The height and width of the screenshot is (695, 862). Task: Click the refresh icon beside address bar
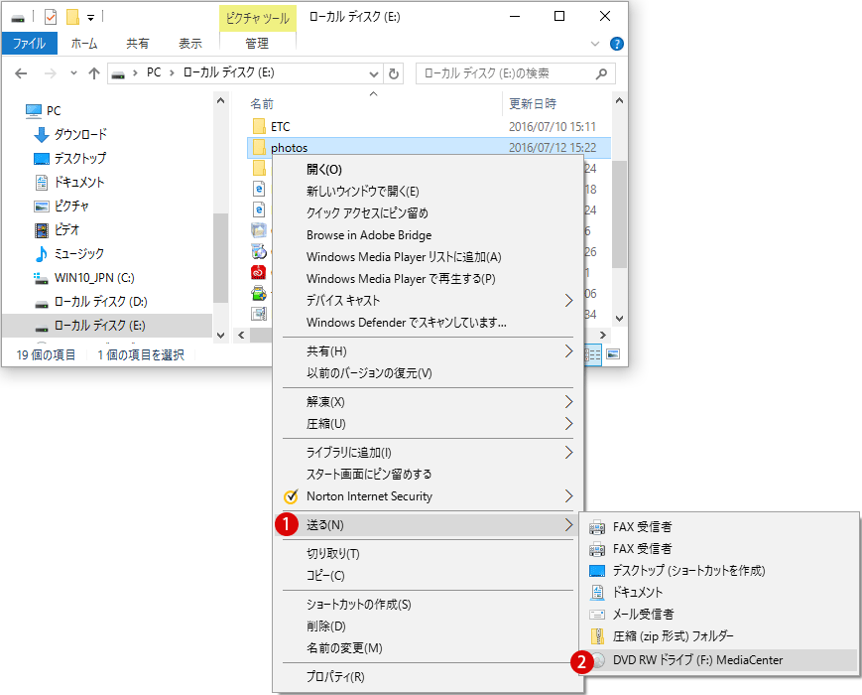point(394,73)
